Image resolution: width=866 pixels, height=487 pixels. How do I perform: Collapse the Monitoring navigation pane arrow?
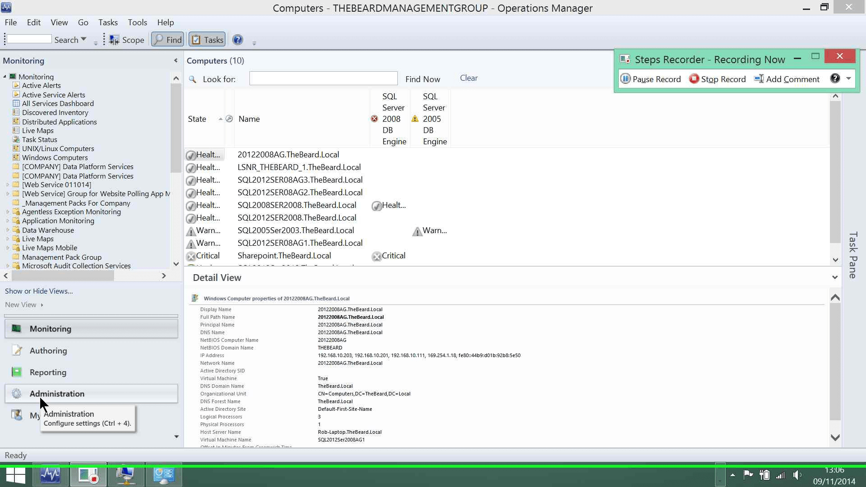[175, 60]
